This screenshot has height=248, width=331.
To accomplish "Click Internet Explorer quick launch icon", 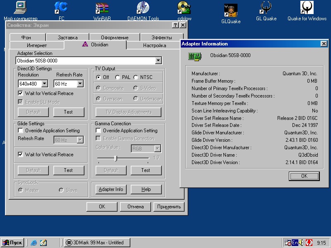I will 34,243.
